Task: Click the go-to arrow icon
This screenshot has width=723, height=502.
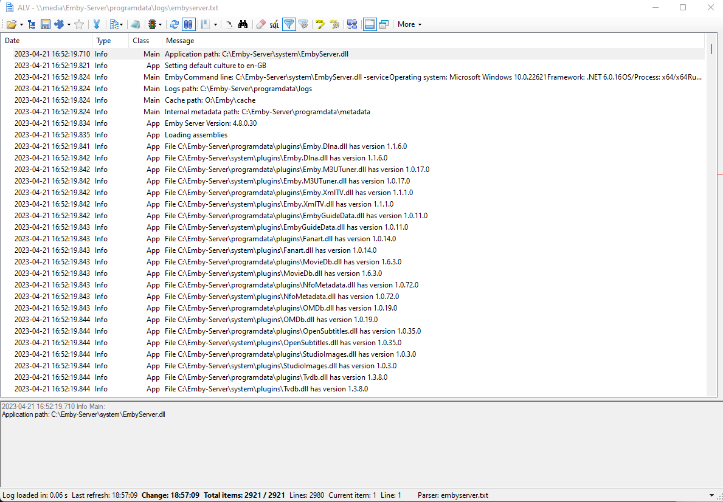Action: point(229,24)
